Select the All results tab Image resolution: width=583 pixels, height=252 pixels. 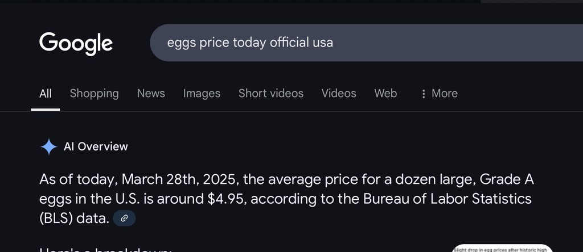(46, 94)
